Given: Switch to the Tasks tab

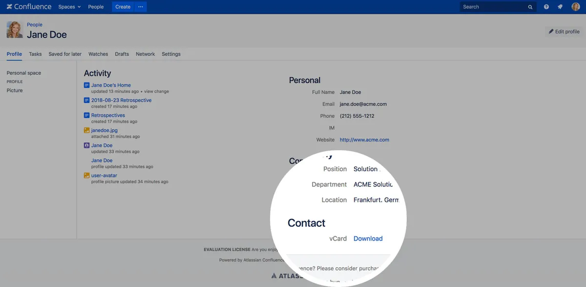Looking at the screenshot, I should tap(35, 54).
